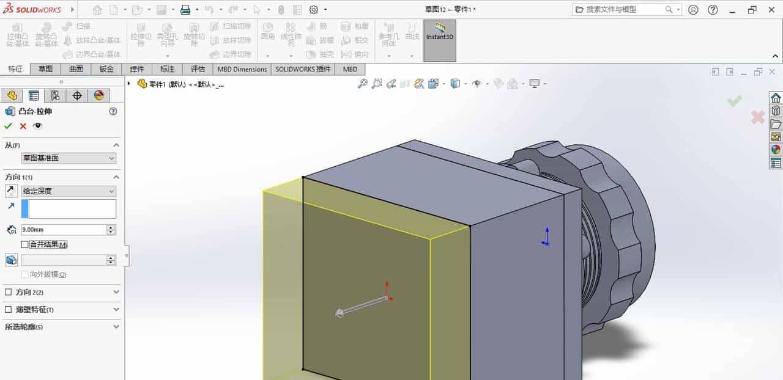Click the Section View scissors icon
Screen dimensions: 783x380
point(418,84)
